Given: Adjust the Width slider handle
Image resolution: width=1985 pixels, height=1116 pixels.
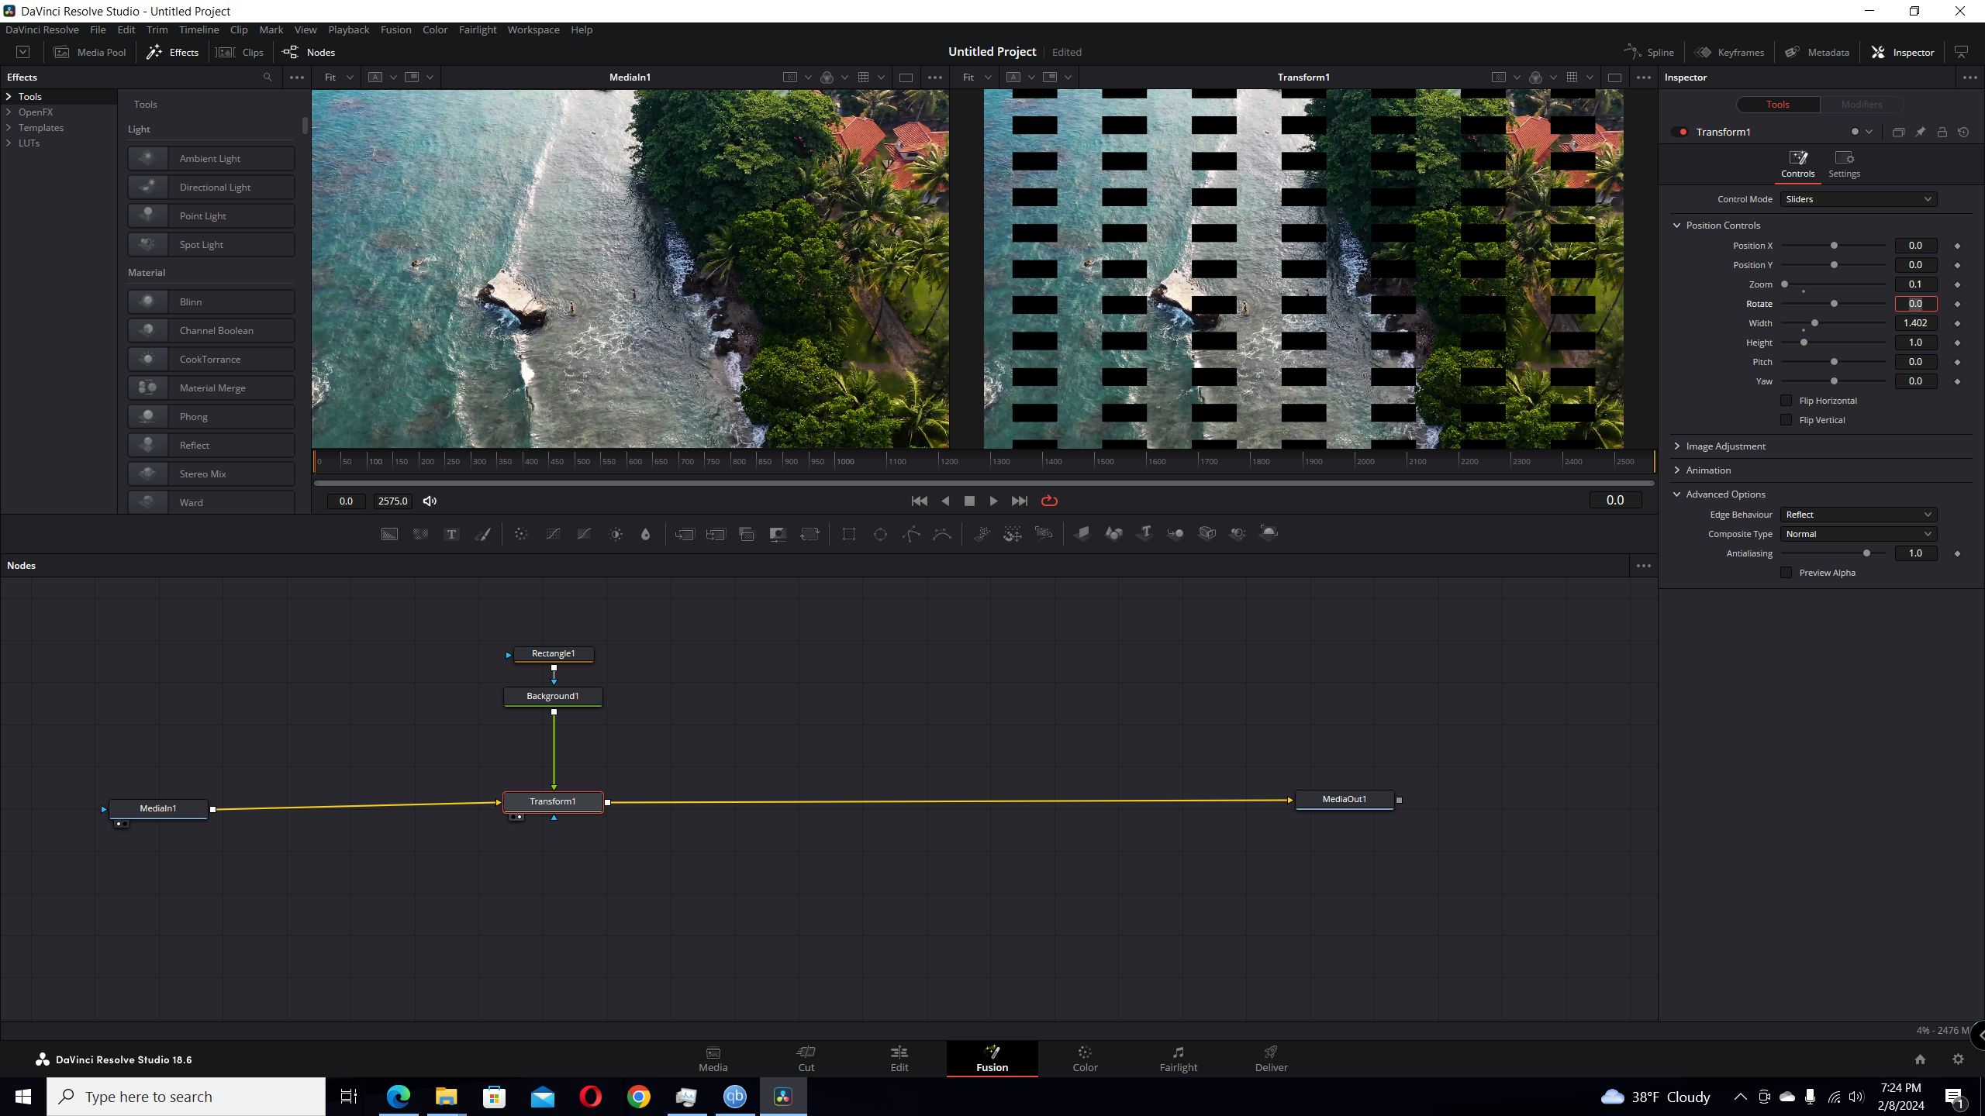Looking at the screenshot, I should 1814,323.
